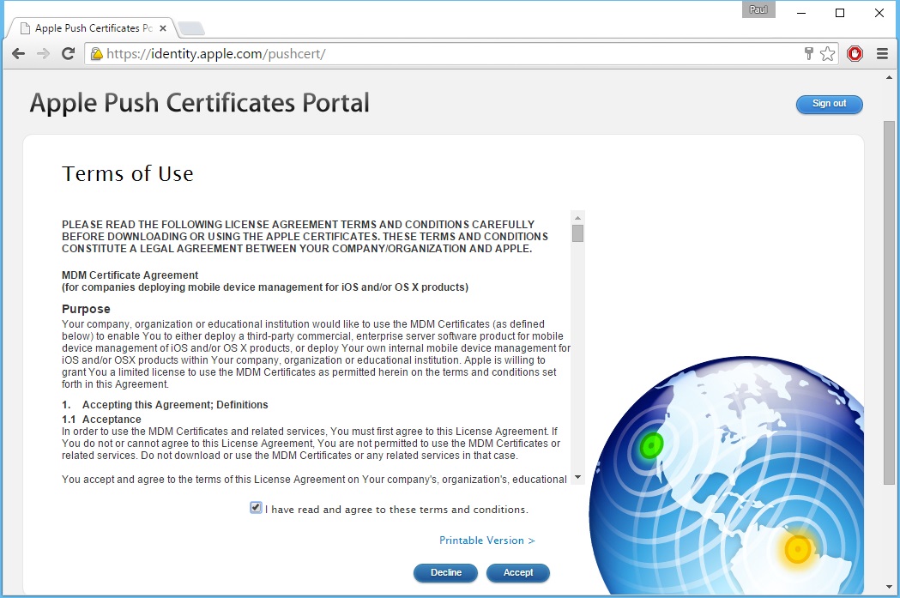Viewport: 900px width, 598px height.
Task: Click the license agreement scrollbar thumb
Action: 577,233
